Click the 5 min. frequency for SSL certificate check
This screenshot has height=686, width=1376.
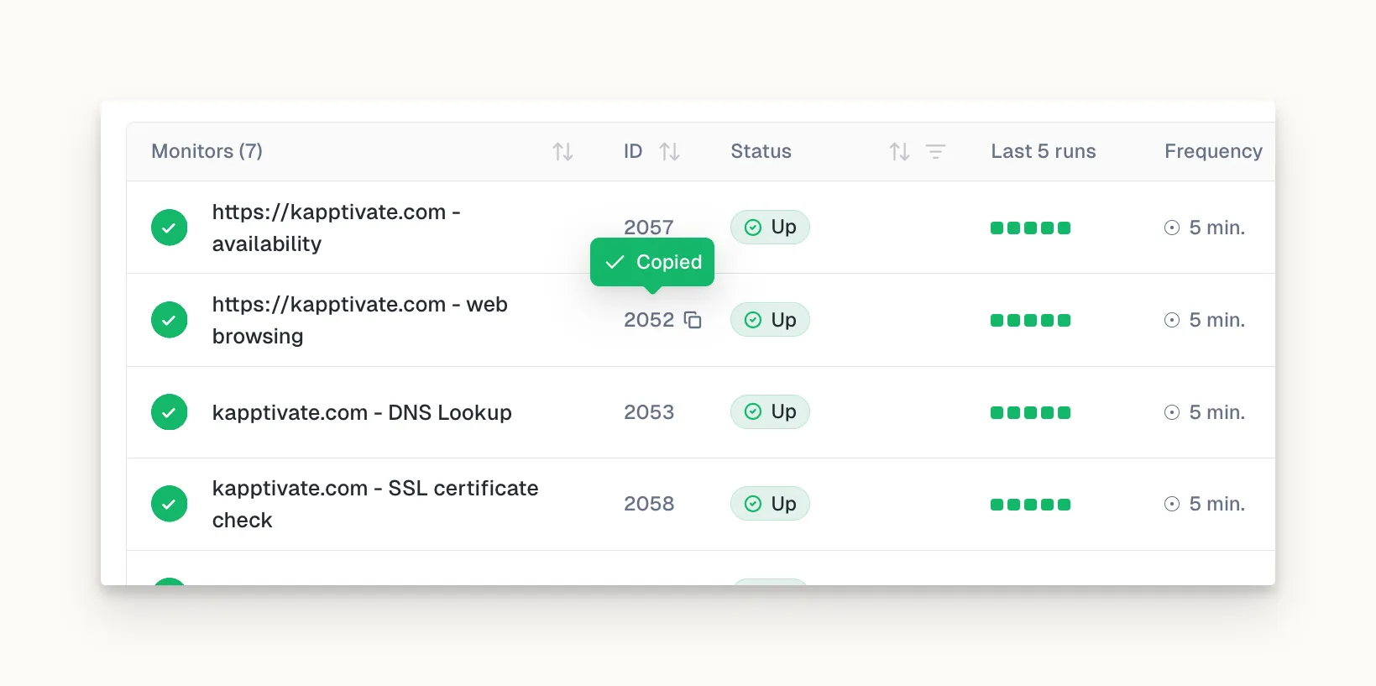coord(1216,504)
